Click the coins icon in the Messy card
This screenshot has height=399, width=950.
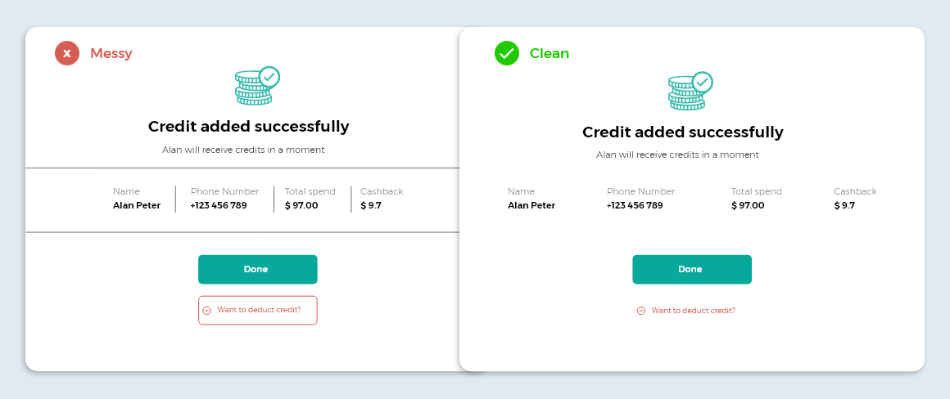click(256, 86)
